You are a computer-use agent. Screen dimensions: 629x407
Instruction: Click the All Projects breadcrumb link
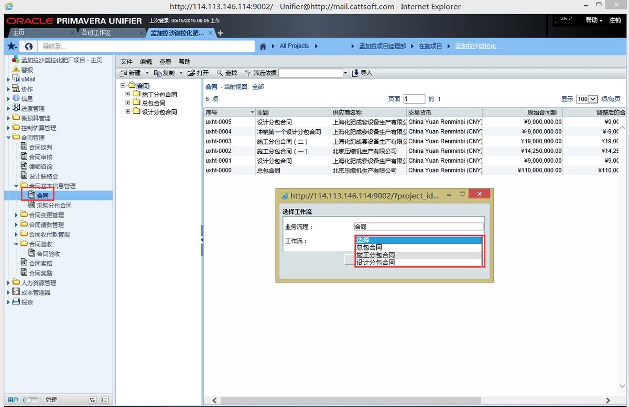click(294, 46)
